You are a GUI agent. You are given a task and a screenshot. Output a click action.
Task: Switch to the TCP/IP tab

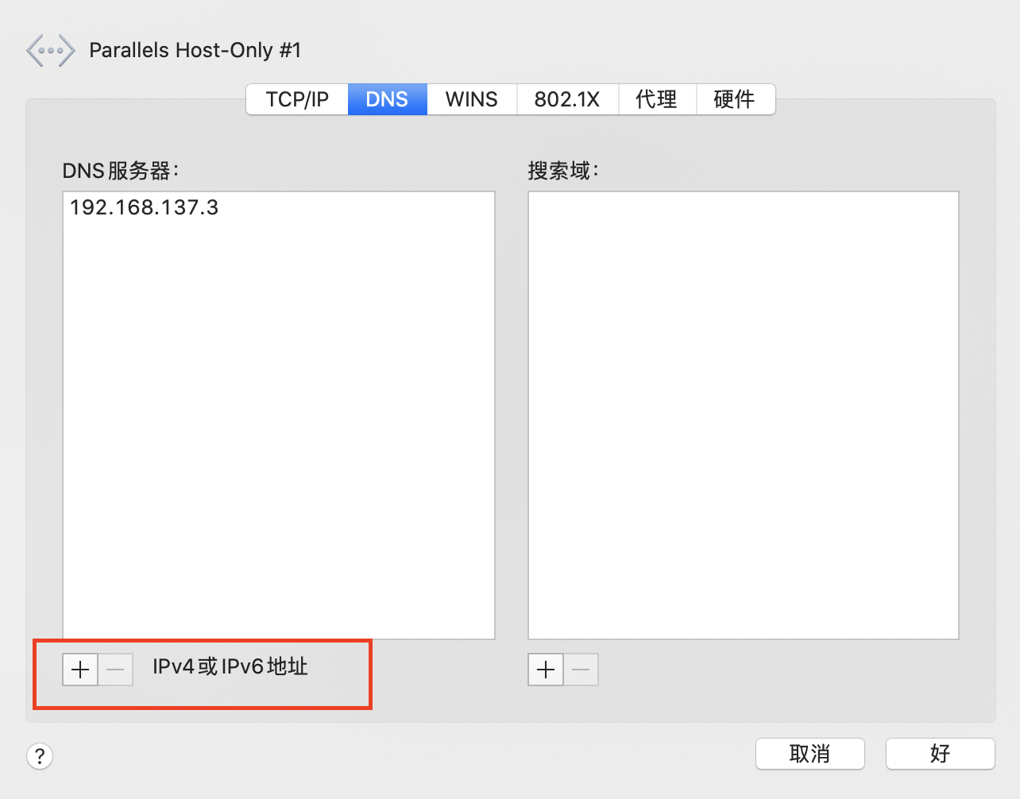(297, 99)
